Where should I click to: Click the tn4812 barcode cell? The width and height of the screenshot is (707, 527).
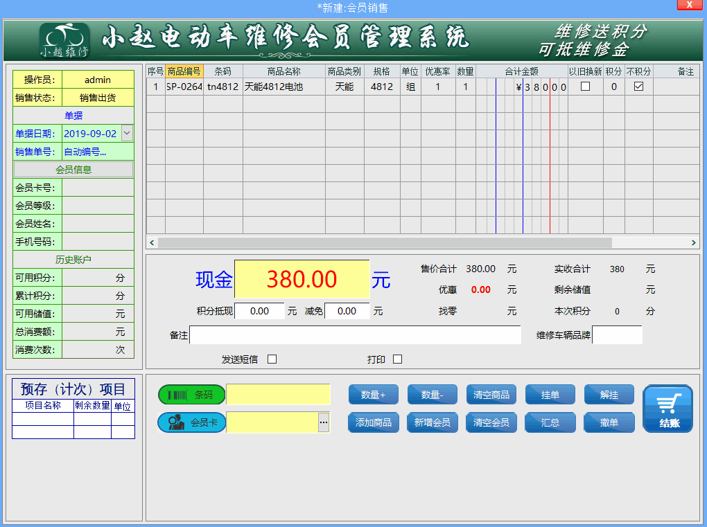tap(222, 87)
